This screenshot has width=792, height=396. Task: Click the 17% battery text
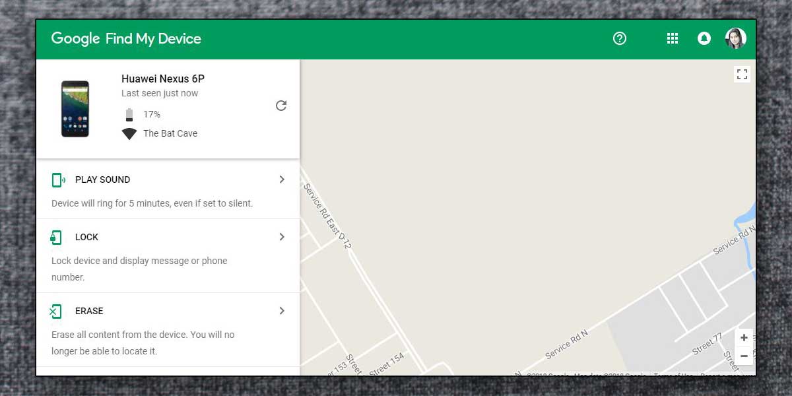tap(152, 114)
